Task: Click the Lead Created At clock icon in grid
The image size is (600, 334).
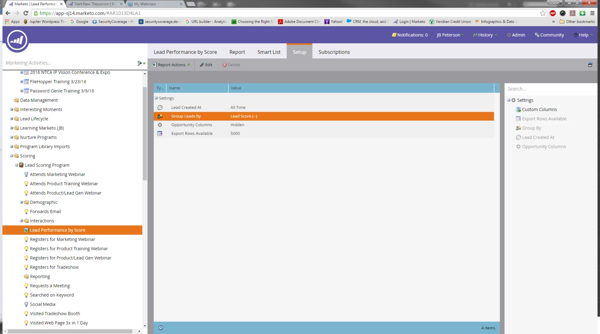Action: [x=160, y=108]
